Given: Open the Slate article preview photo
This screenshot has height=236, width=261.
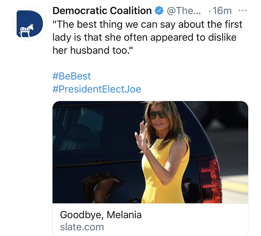Looking at the screenshot, I should click(150, 152).
